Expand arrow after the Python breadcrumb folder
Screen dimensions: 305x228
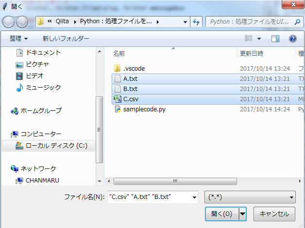[x=158, y=22]
